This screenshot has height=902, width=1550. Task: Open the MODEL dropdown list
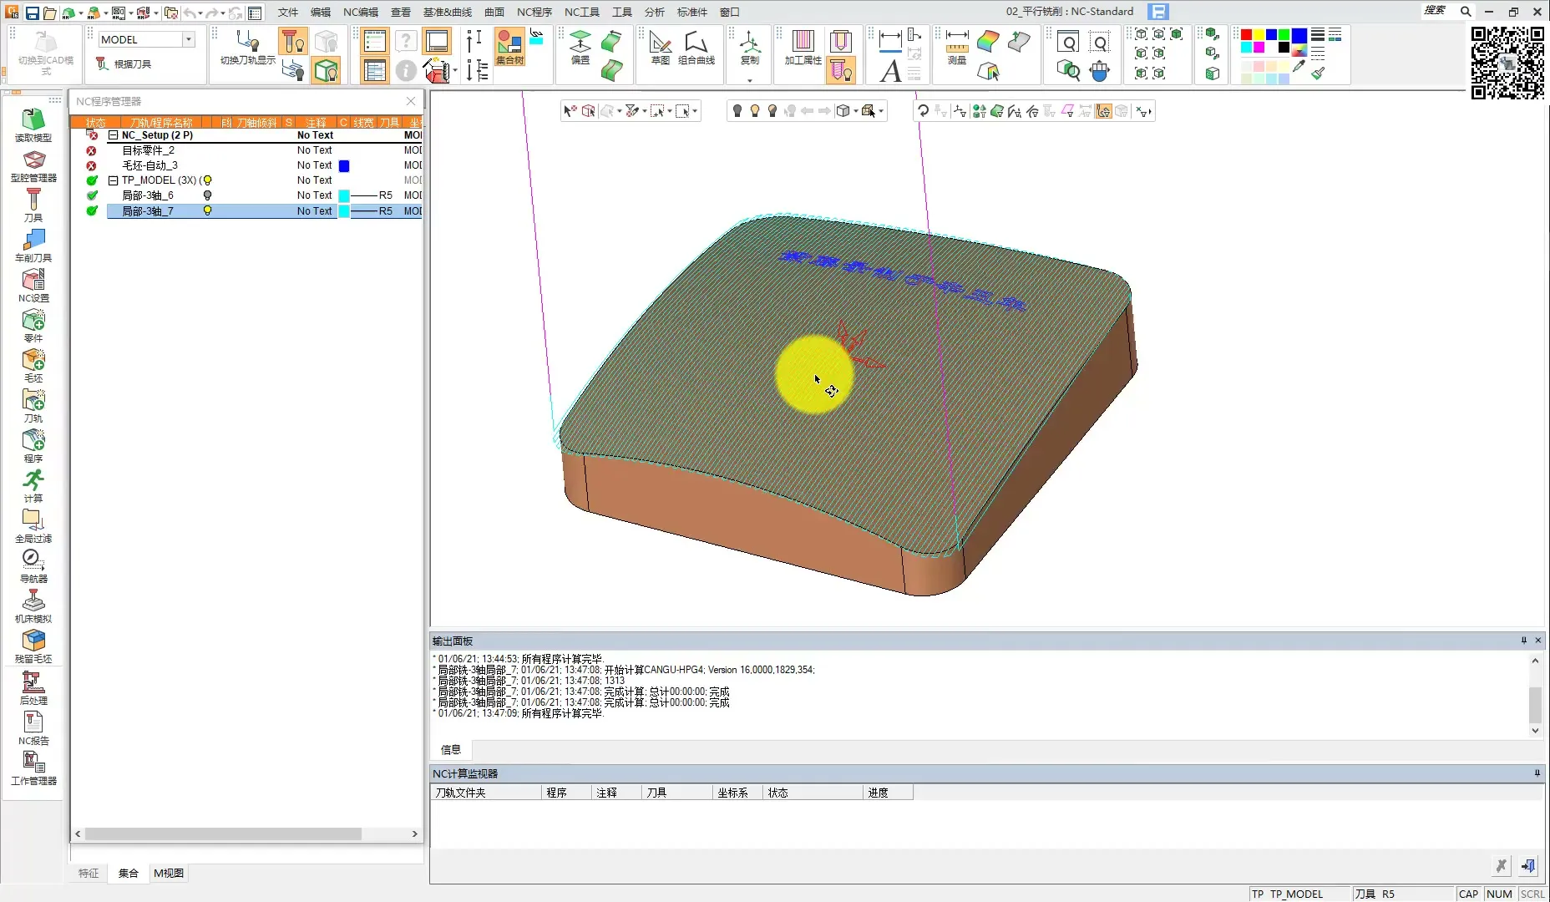click(189, 39)
